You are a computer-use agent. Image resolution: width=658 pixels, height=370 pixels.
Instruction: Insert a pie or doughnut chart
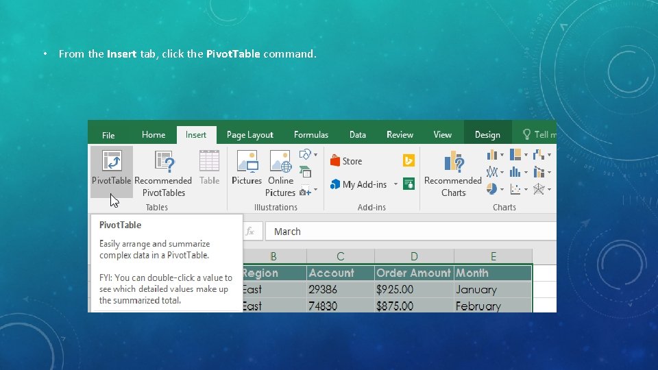click(x=492, y=189)
